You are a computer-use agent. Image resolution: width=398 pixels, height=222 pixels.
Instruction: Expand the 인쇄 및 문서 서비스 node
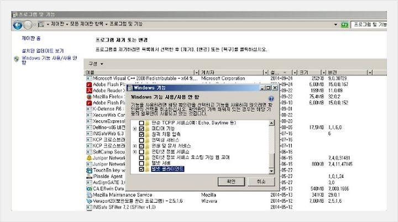tap(135, 146)
